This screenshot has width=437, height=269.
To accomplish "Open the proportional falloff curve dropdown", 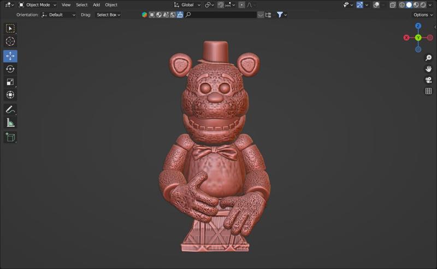I will 251,5.
